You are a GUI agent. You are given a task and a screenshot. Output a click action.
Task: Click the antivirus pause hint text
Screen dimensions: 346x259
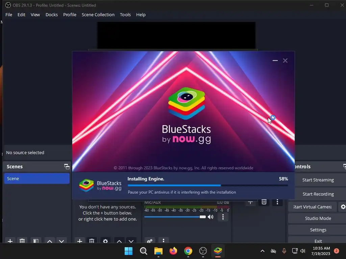coord(182,192)
